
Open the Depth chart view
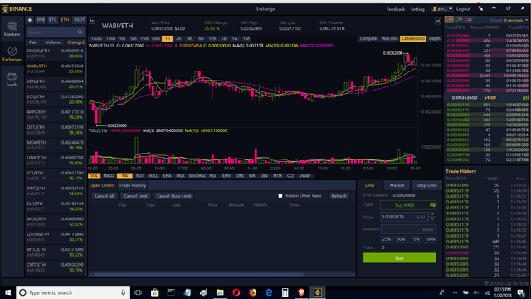435,39
